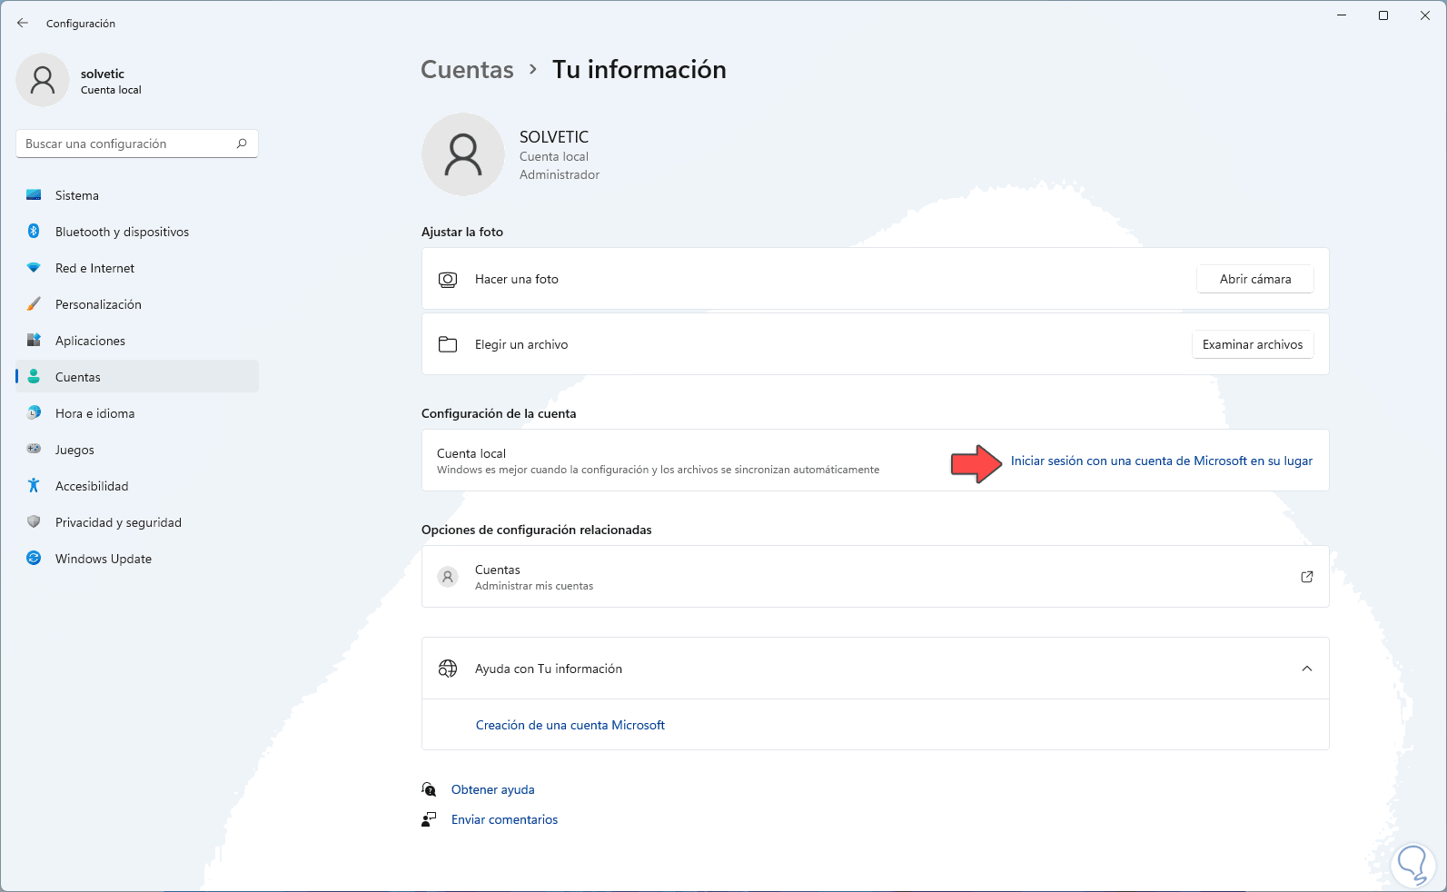The width and height of the screenshot is (1447, 892).
Task: Click the Personalización brush icon
Action: click(34, 304)
